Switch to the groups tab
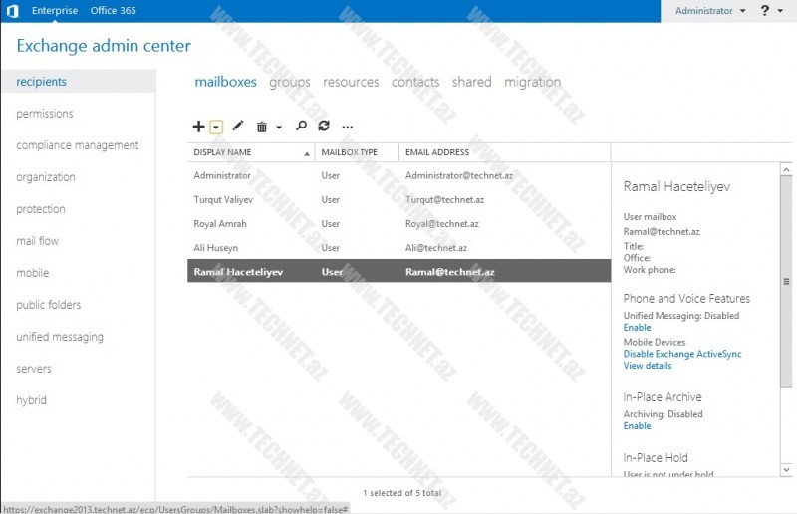The image size is (797, 514). click(x=289, y=82)
